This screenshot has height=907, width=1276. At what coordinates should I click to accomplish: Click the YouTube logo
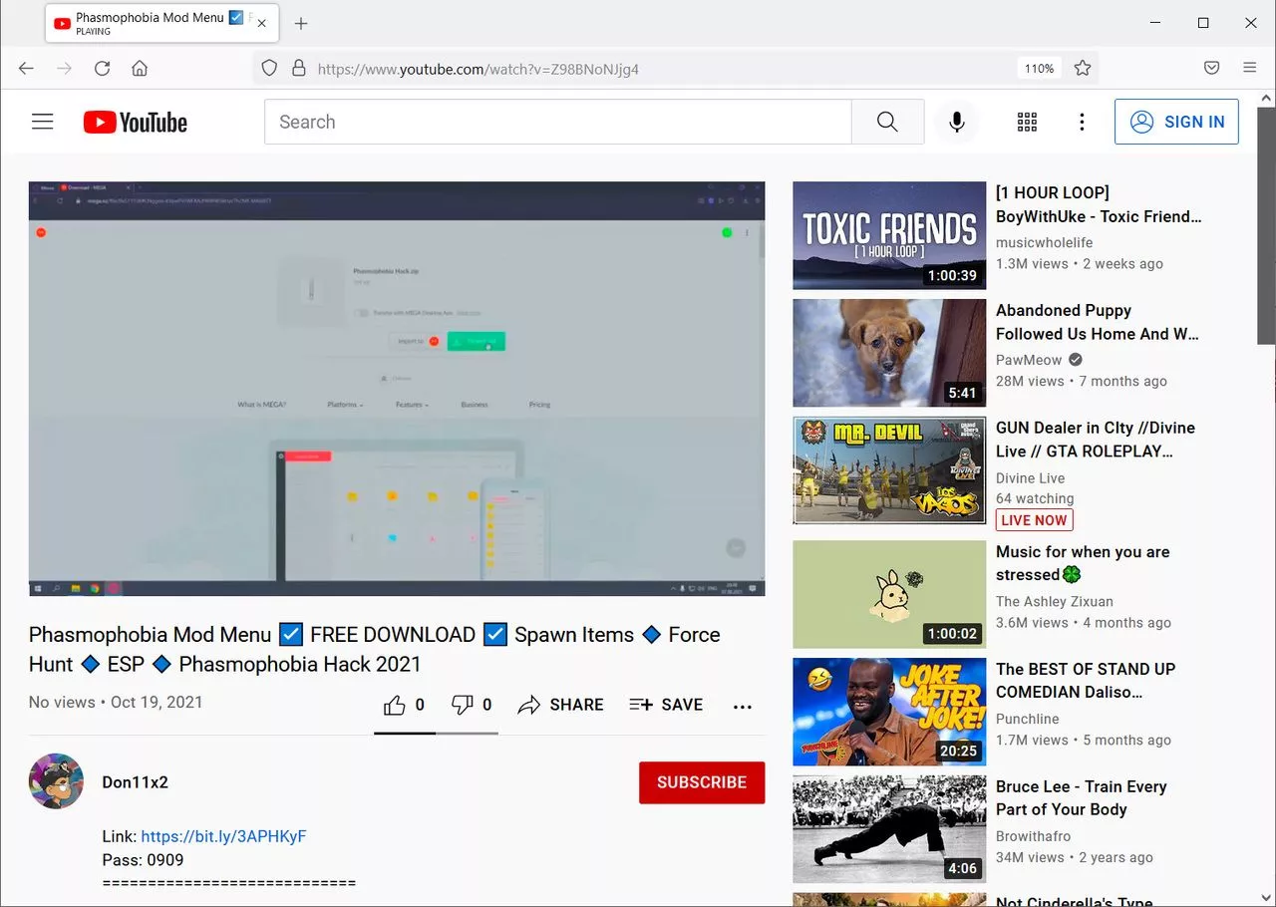[x=135, y=123]
